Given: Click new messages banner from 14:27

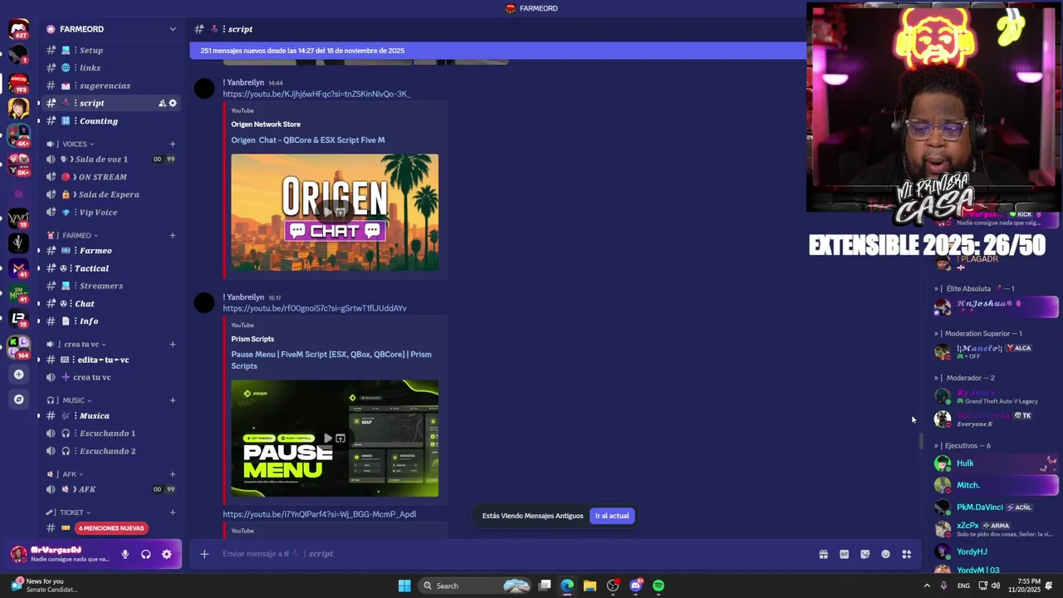Looking at the screenshot, I should tap(497, 51).
